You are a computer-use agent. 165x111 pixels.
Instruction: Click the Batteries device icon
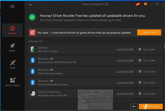tap(33, 49)
